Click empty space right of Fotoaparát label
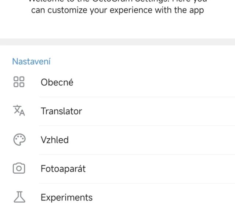 pyautogui.click(x=165, y=169)
